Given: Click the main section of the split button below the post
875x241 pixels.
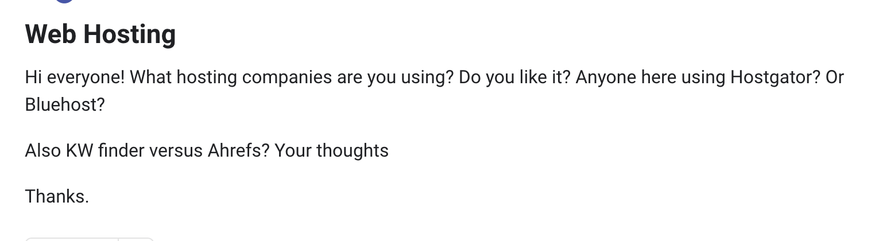Looking at the screenshot, I should [x=72, y=239].
